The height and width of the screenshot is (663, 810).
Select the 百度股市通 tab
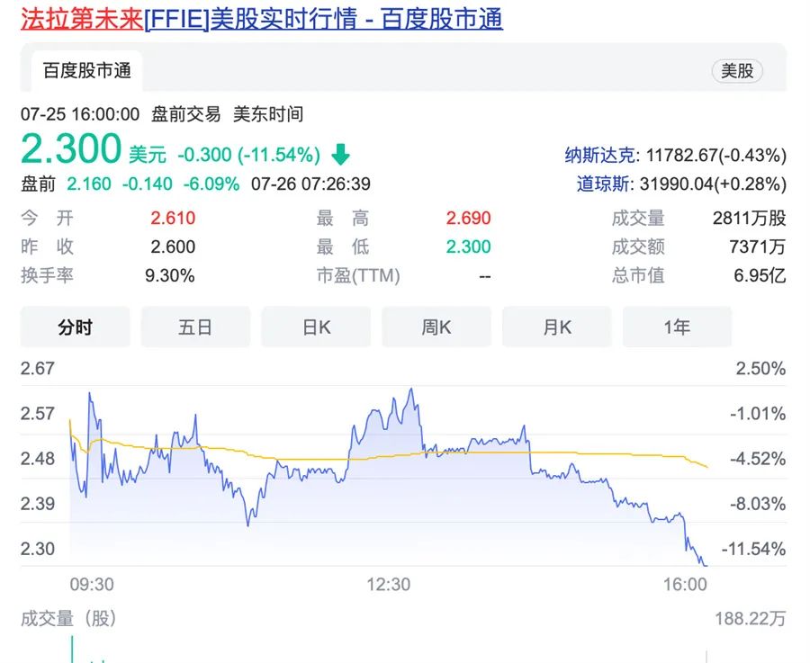pos(87,71)
